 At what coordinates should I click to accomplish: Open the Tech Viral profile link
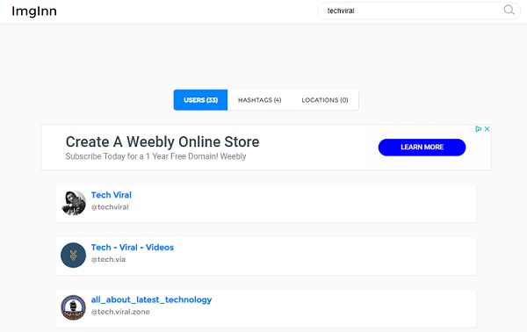tap(112, 195)
